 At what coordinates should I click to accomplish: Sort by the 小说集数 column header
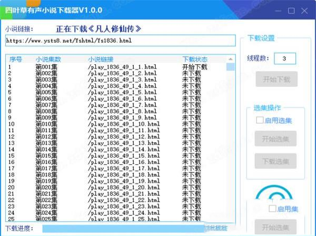[x=48, y=59]
